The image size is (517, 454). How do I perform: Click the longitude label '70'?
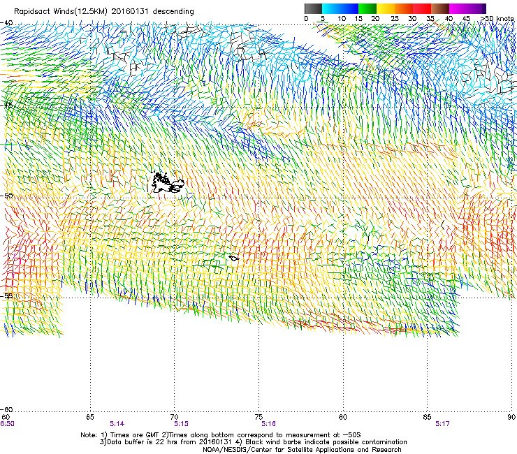174,417
